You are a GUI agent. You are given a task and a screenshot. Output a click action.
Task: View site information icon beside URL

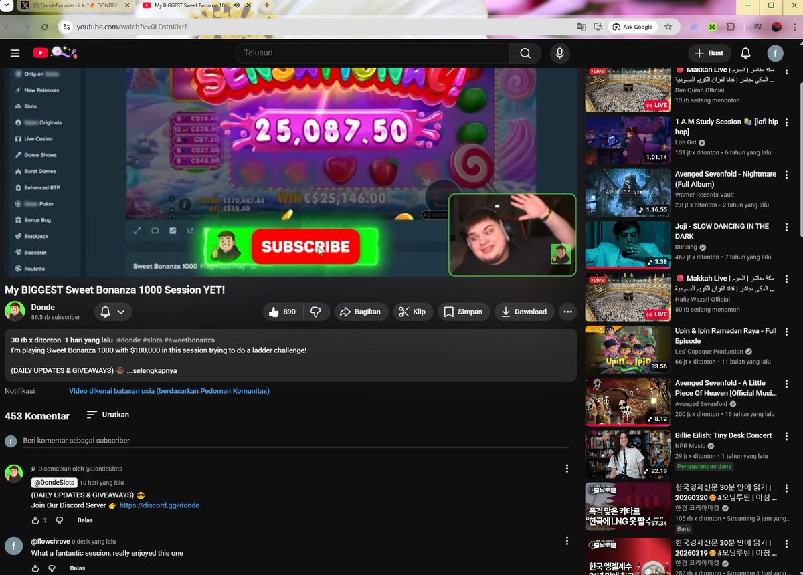click(x=66, y=27)
